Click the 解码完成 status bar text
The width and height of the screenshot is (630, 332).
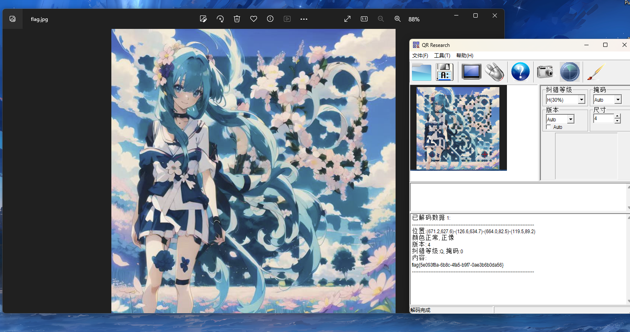[420, 310]
